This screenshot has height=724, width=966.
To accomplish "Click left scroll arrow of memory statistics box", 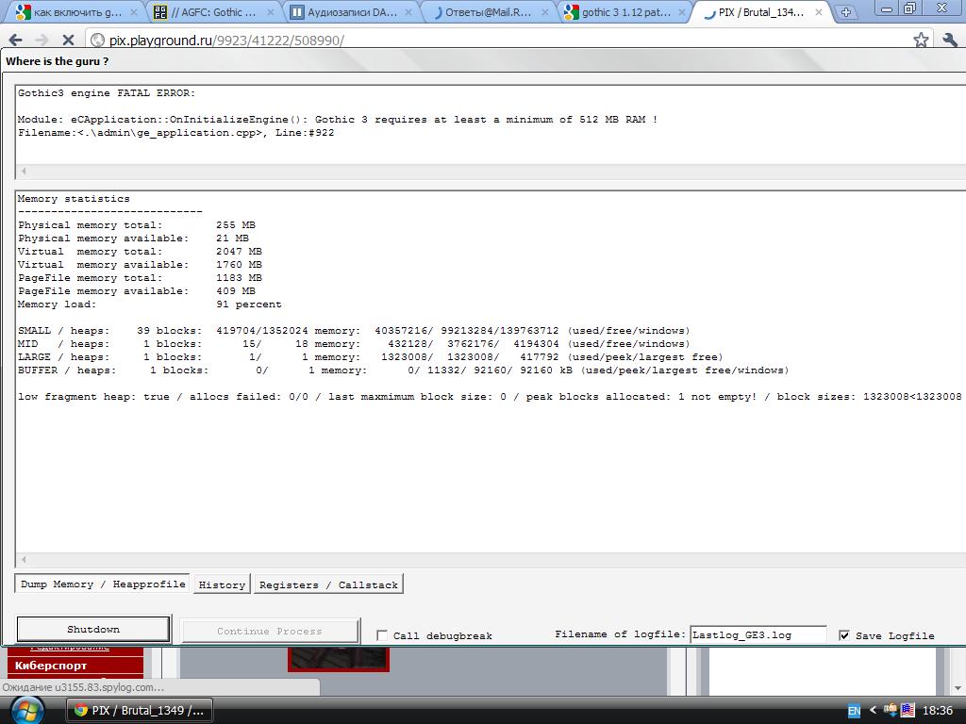I will [x=24, y=560].
